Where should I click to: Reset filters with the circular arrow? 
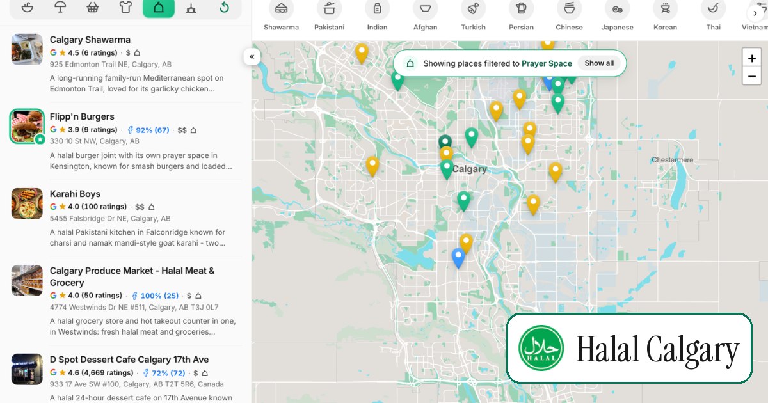pos(224,8)
